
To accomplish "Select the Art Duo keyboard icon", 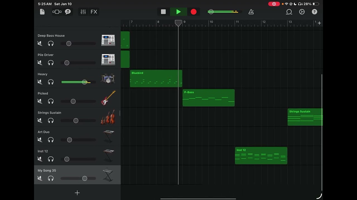I will click(108, 136).
